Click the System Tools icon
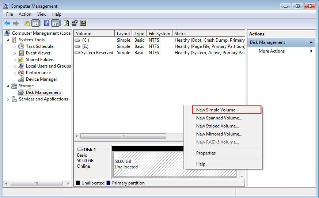319x198 pixels. pos(14,40)
